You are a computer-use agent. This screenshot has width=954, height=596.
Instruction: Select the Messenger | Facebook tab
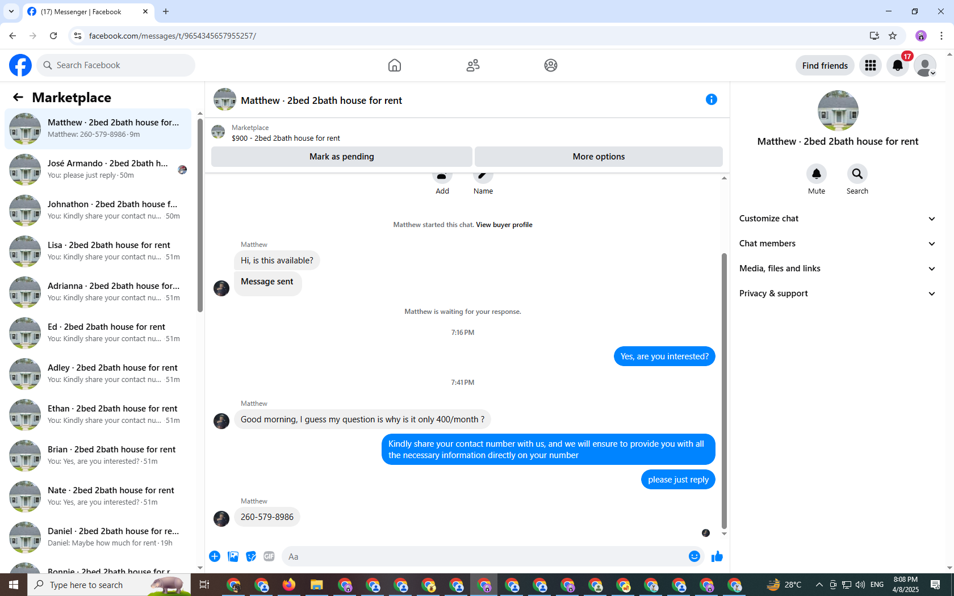[88, 11]
